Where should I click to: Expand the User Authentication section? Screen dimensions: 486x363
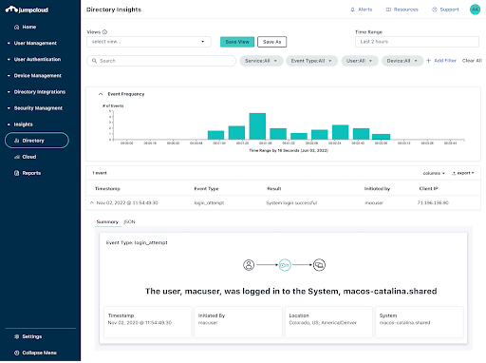(33, 59)
